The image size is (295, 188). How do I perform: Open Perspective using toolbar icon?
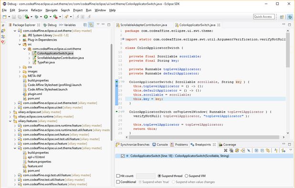pyautogui.click(x=282, y=17)
